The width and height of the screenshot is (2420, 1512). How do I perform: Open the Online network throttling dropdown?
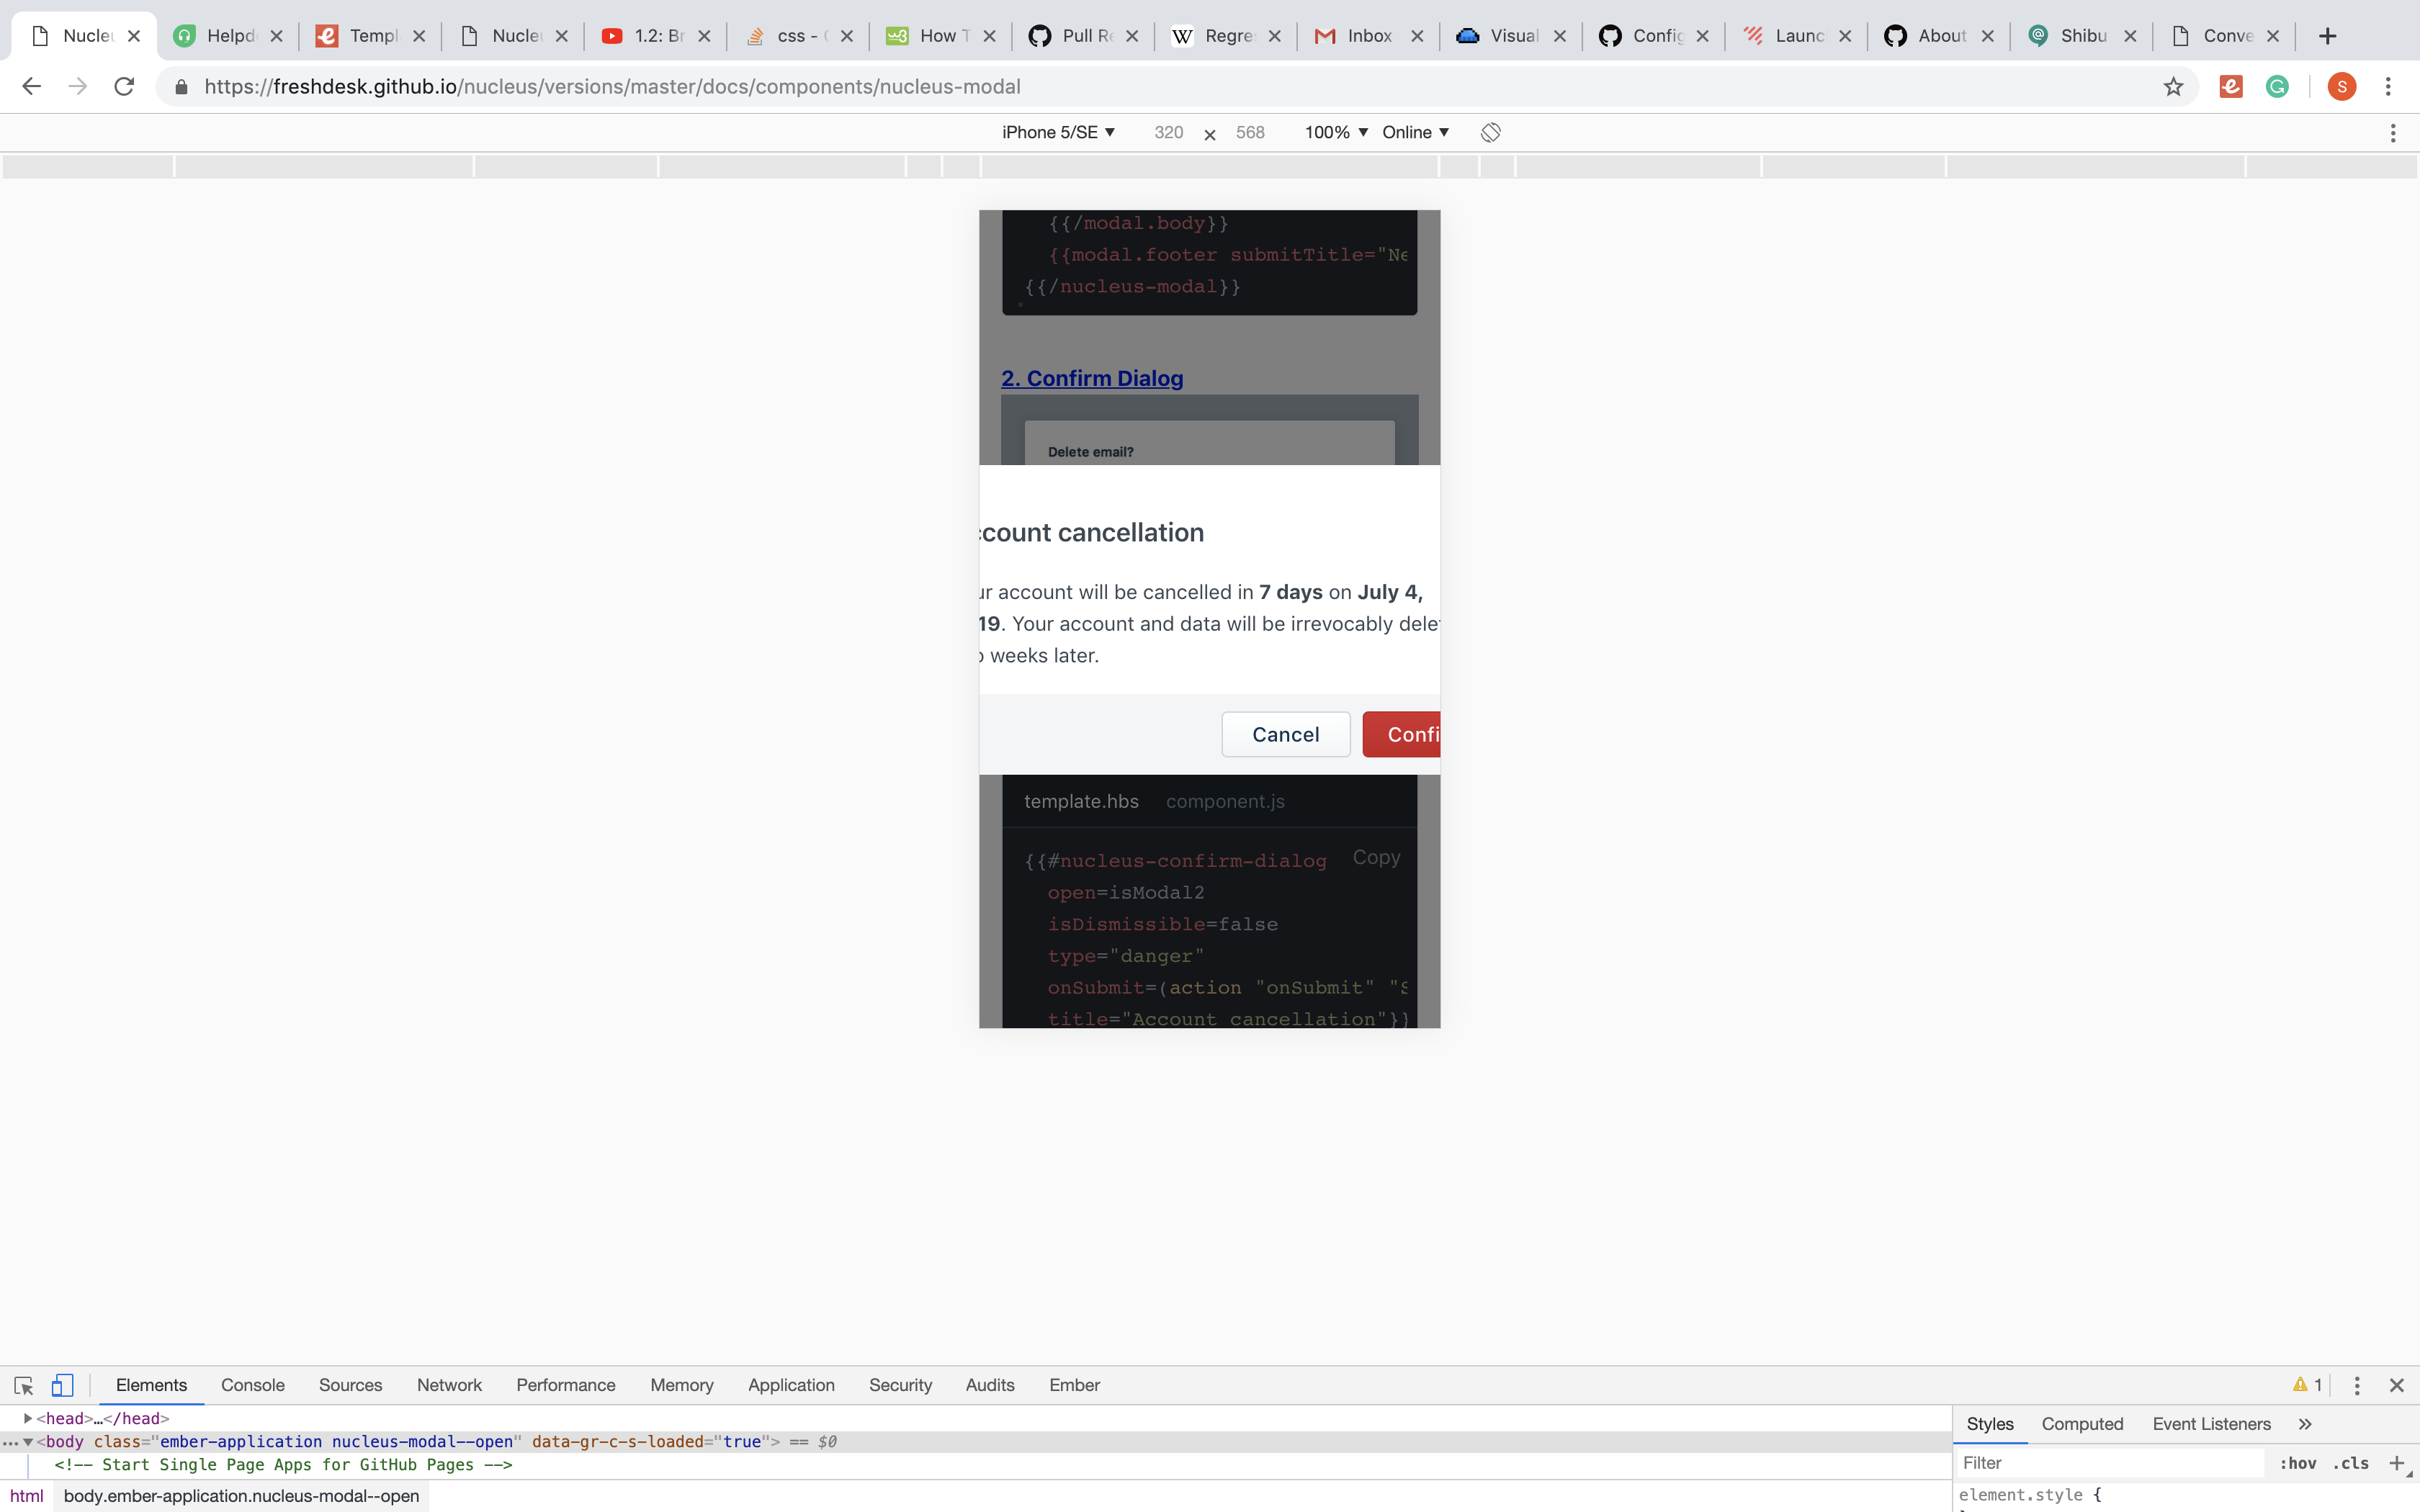1413,131
